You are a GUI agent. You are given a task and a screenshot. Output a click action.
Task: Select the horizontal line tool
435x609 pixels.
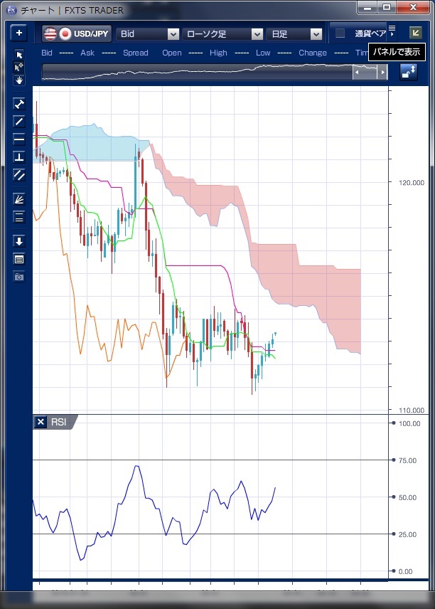[x=19, y=139]
